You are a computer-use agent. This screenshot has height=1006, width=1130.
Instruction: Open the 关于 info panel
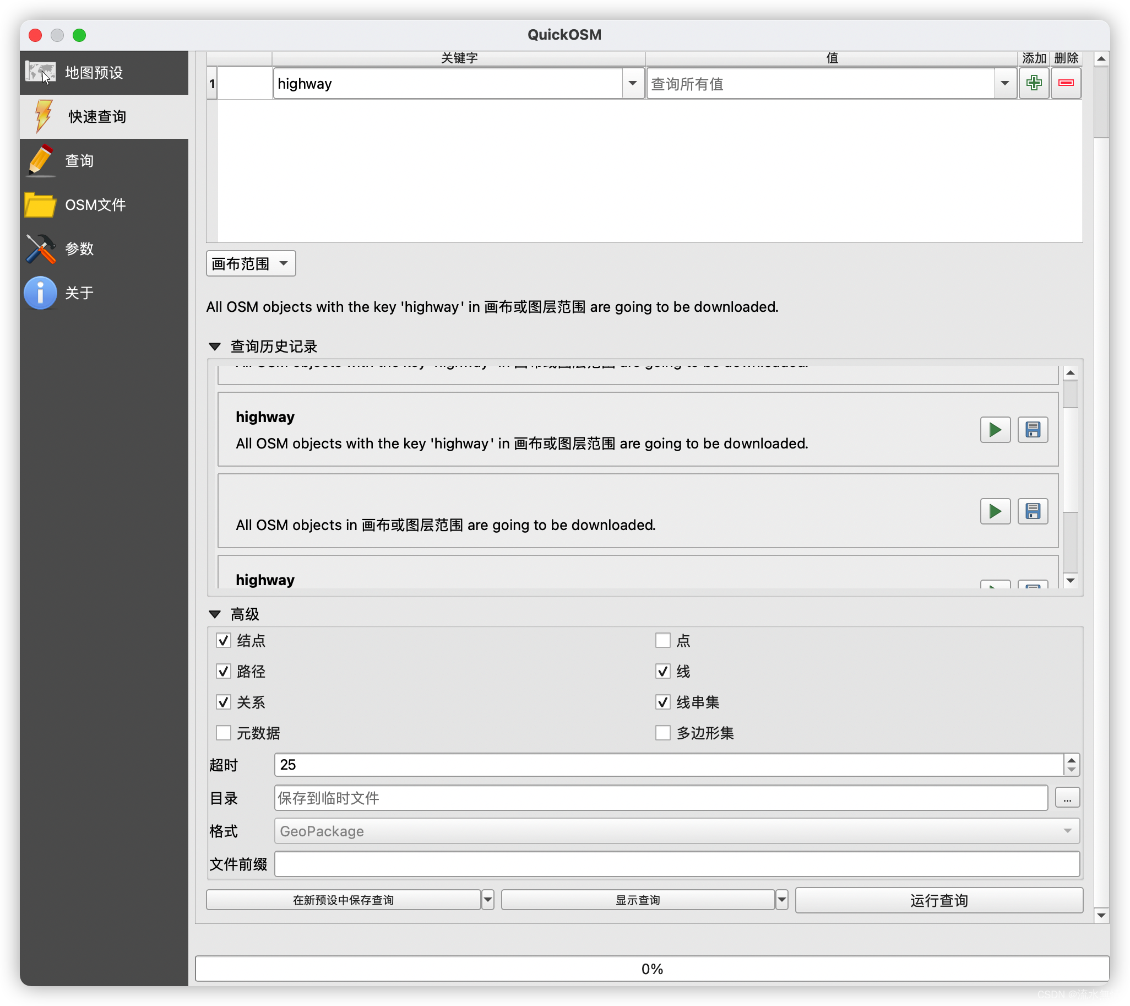pyautogui.click(x=79, y=293)
